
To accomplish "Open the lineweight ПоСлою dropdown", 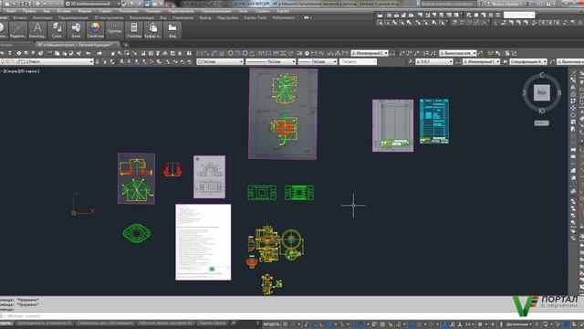I will (318, 61).
